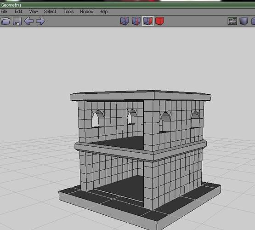Select the flat roof face of the building
Screen dimensions: 255x230
(140, 92)
